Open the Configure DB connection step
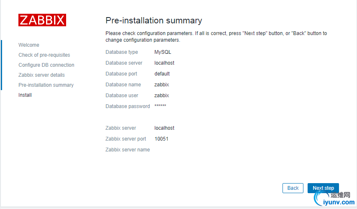This screenshot has width=357, height=209. 46,65
